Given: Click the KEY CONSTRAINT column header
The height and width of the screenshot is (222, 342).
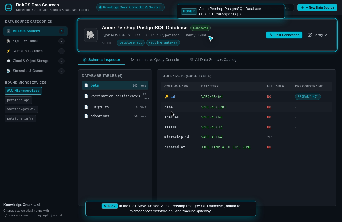Looking at the screenshot, I should 309,86.
